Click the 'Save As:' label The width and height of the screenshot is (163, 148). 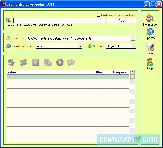coord(99,46)
